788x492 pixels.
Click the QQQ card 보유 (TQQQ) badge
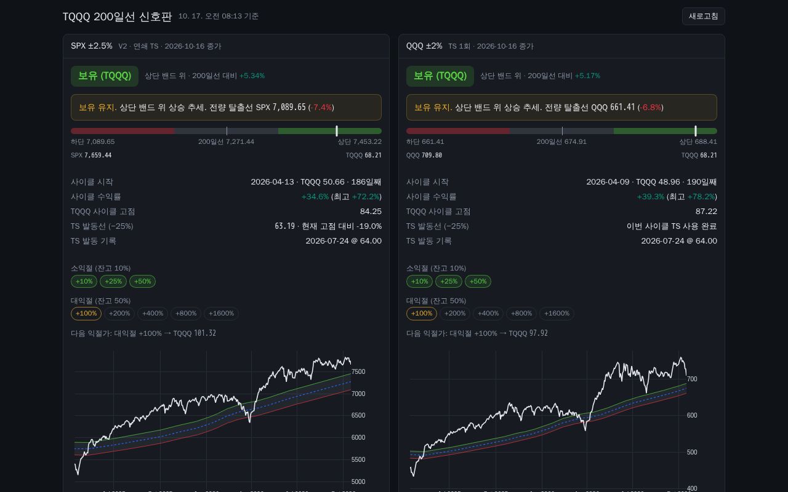(x=440, y=76)
